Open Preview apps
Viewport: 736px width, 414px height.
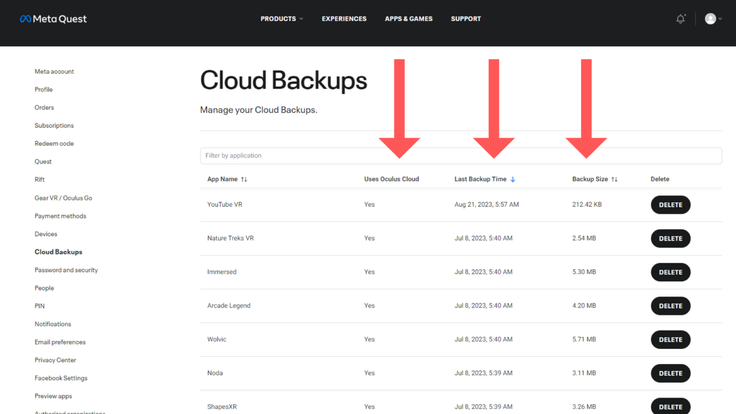pyautogui.click(x=53, y=396)
